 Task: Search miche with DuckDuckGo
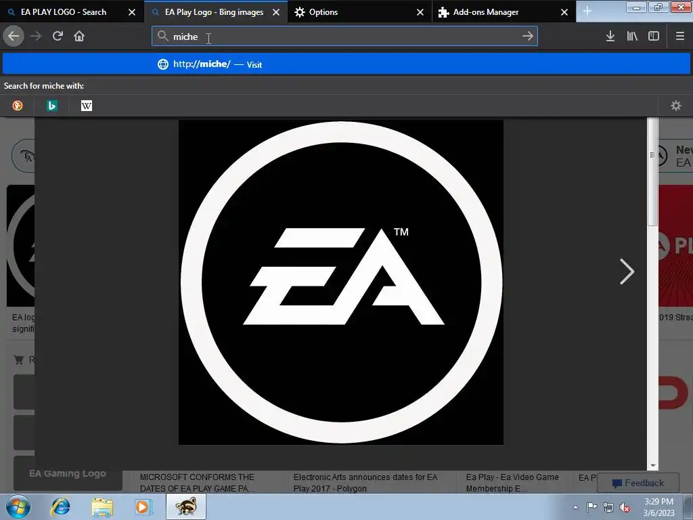18,106
